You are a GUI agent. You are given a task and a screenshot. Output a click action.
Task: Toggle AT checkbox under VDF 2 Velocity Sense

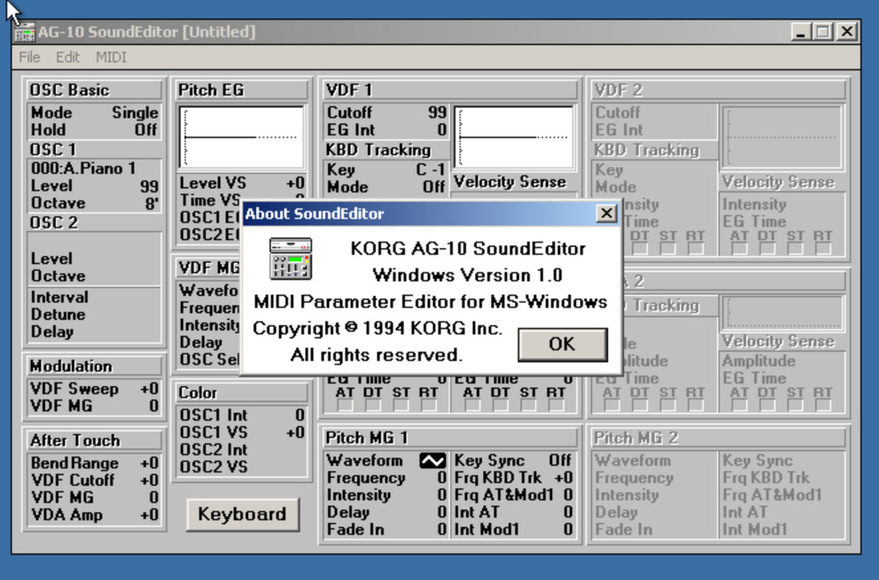click(739, 250)
